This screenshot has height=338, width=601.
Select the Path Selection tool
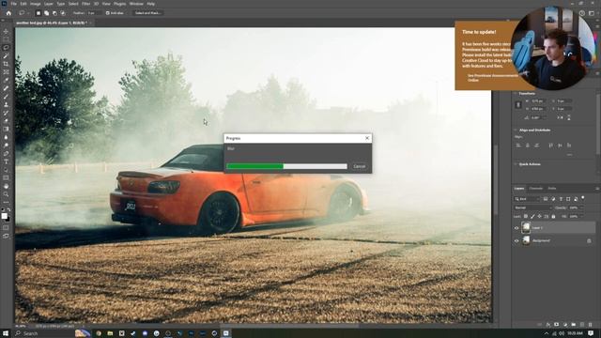[6, 170]
